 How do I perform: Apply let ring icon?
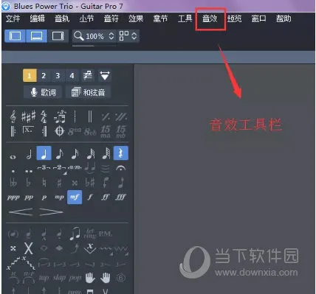(x=90, y=234)
